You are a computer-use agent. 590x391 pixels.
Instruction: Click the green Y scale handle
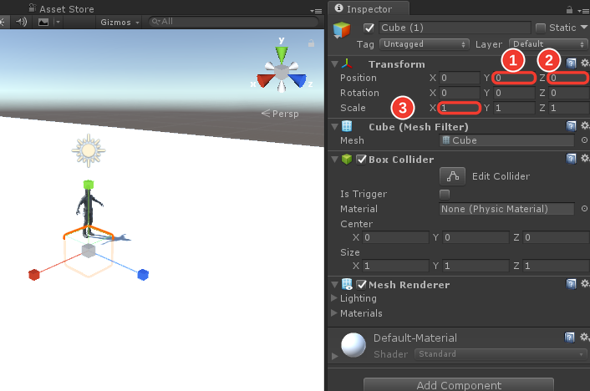(x=89, y=185)
